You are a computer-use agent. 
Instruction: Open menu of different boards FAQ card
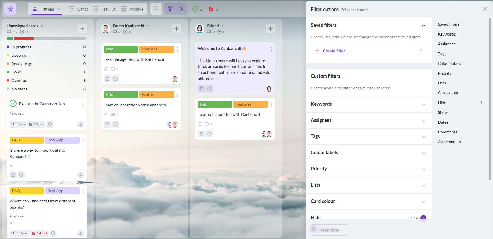[83, 191]
